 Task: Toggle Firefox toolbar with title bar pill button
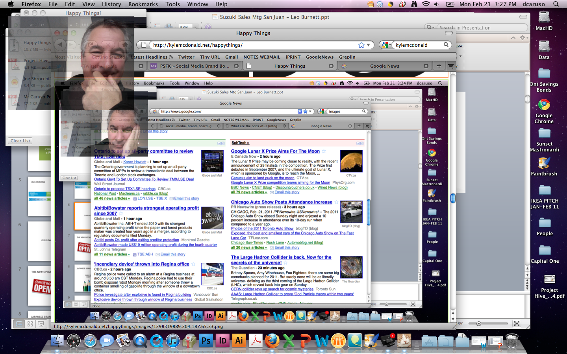[448, 33]
